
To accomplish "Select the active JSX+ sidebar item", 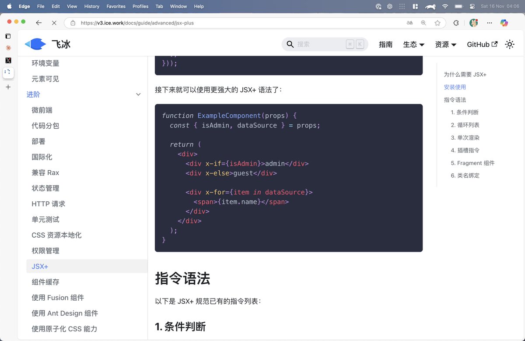I will pos(87,266).
